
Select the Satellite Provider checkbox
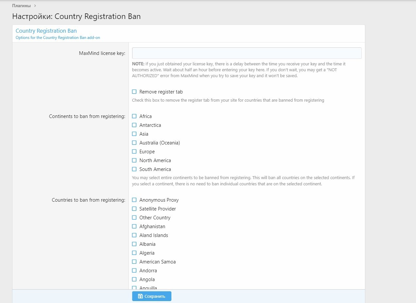pyautogui.click(x=134, y=209)
